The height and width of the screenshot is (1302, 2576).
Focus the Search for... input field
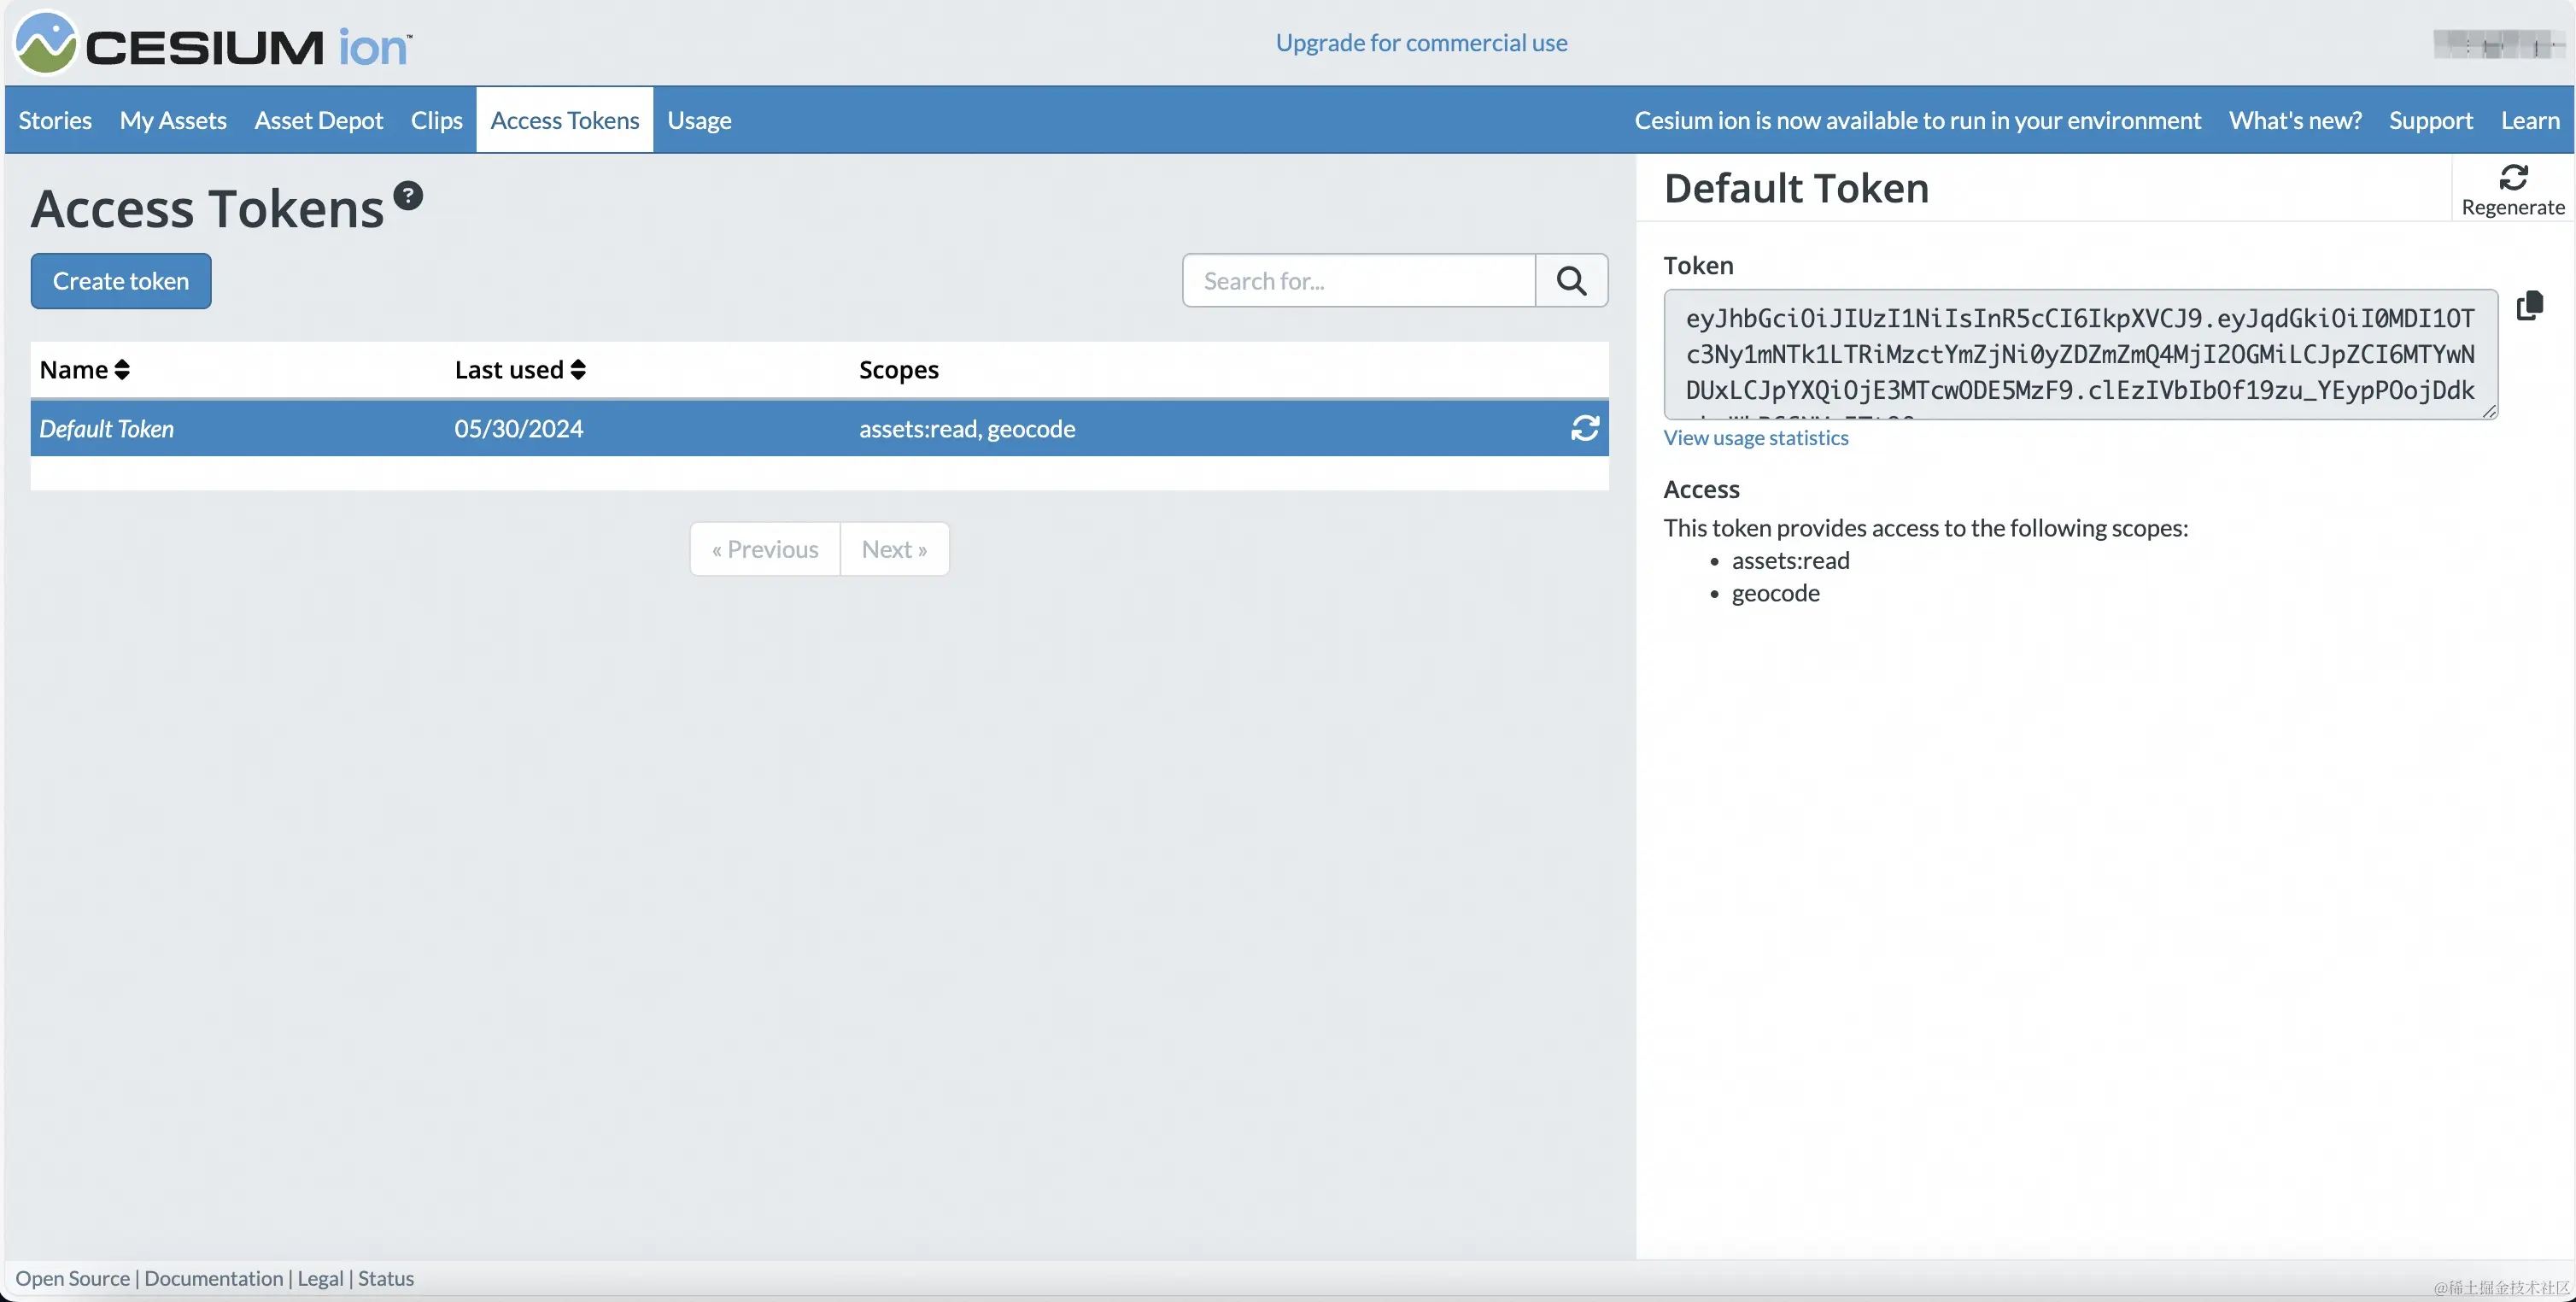click(1358, 281)
